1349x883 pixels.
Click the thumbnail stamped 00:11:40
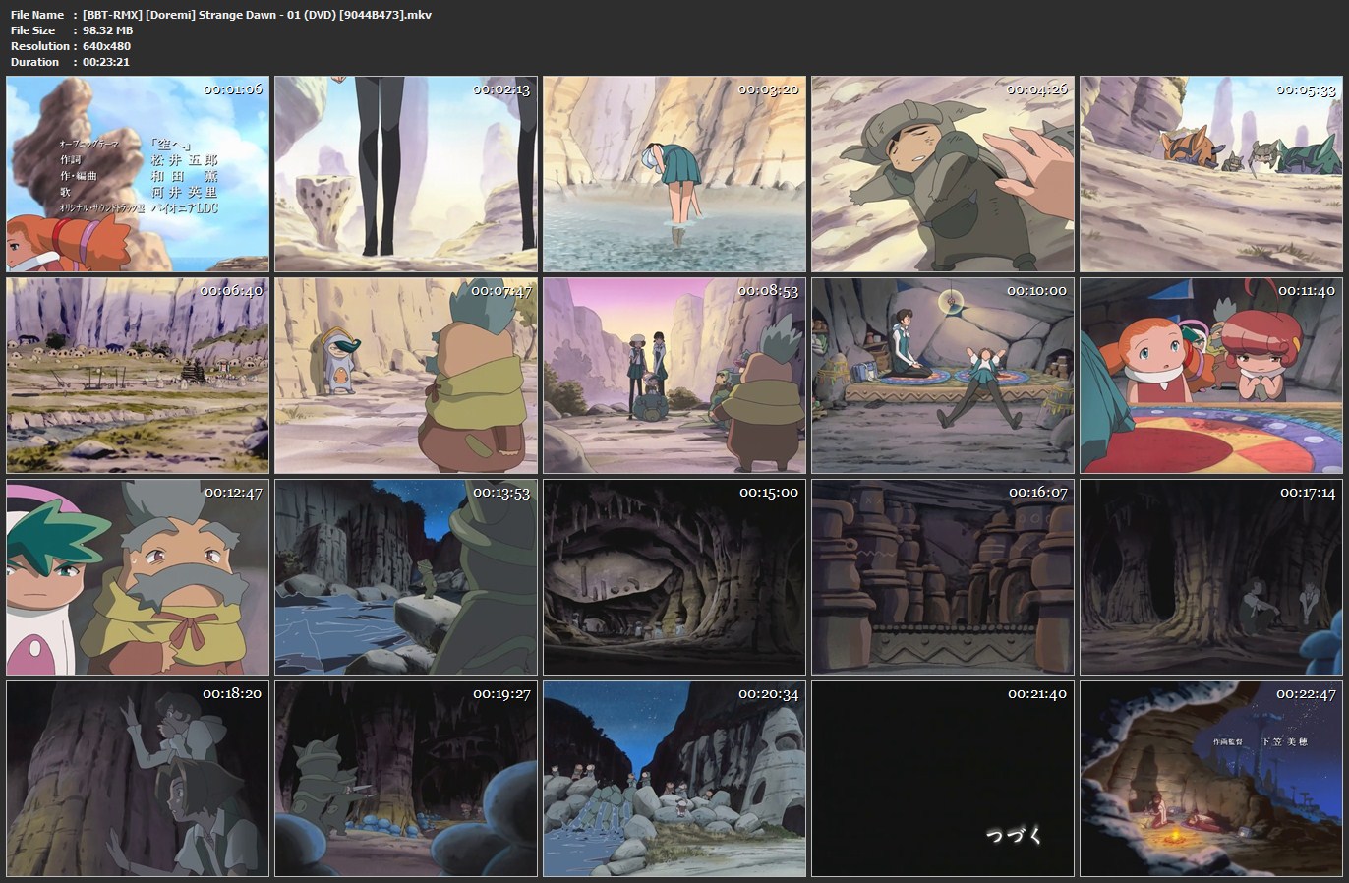point(1211,376)
